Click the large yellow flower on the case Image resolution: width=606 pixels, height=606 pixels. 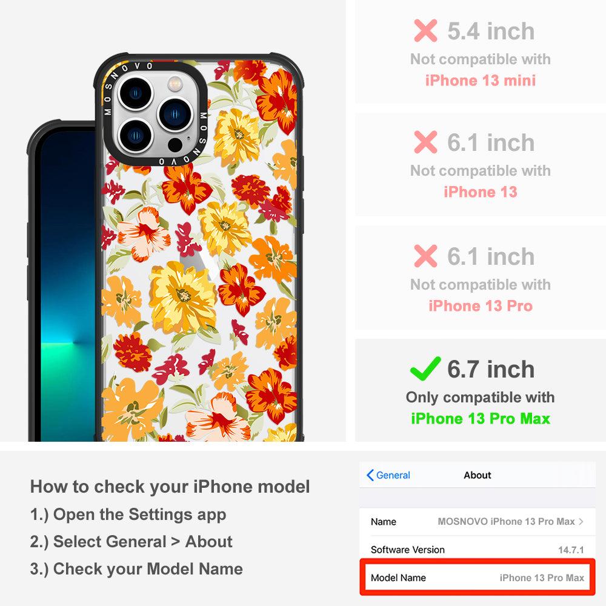click(182, 297)
